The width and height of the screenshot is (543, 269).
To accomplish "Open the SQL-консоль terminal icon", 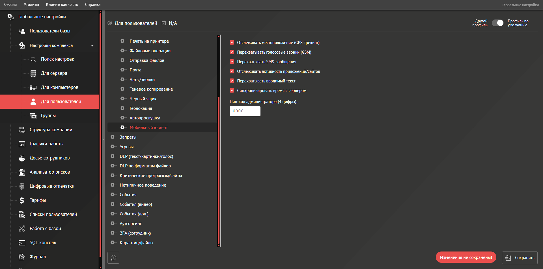I will pos(22,243).
